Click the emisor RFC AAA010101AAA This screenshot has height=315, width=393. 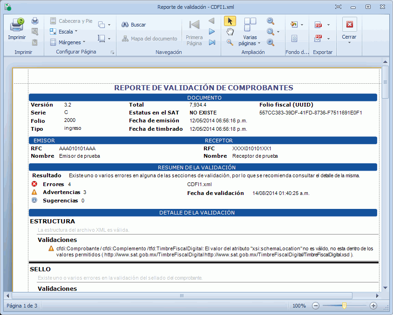tap(77, 148)
